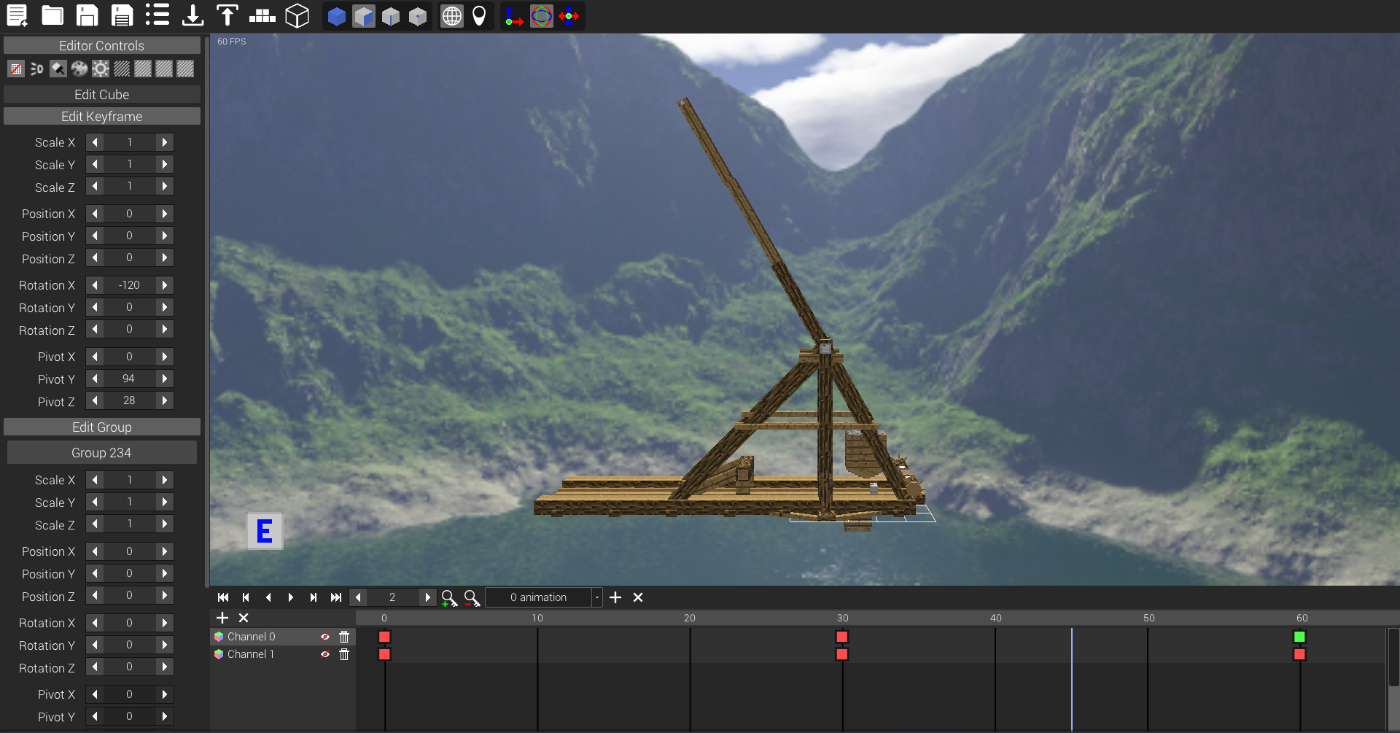
Task: Click the import download-arrow icon
Action: [x=192, y=15]
